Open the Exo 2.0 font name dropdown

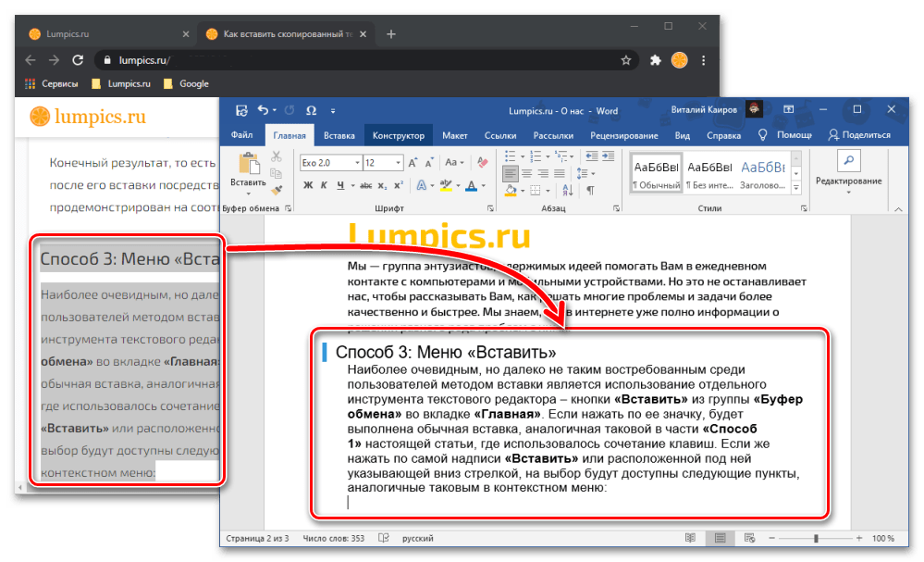coord(355,163)
